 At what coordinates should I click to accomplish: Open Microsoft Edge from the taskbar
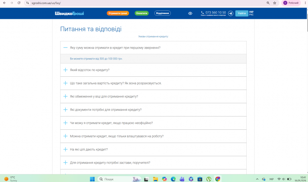[x=173, y=179]
